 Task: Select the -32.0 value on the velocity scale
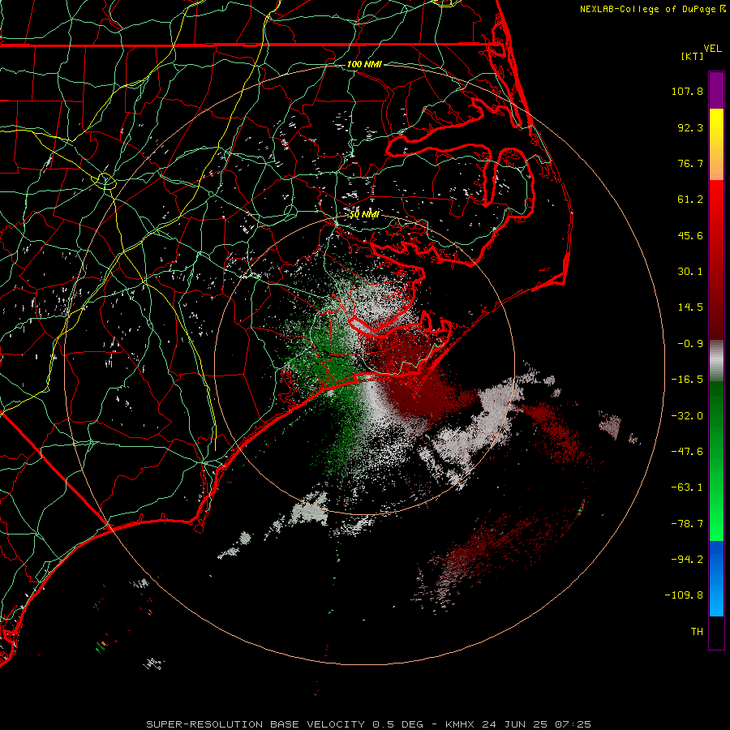coord(687,416)
